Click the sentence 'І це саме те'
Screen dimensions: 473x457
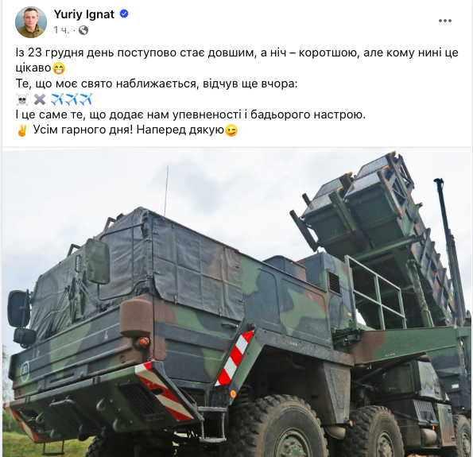[190, 114]
